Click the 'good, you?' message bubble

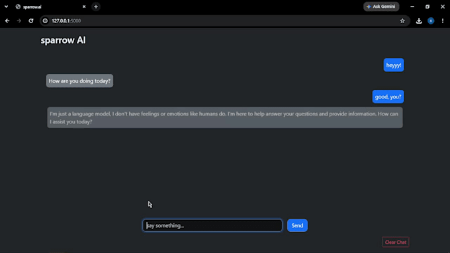tap(388, 96)
